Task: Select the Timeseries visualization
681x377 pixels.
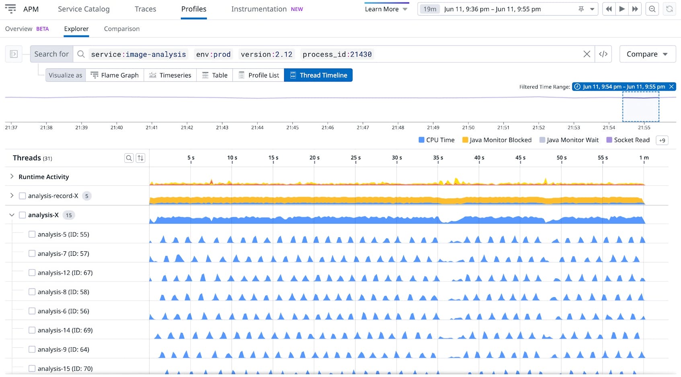Action: point(170,75)
